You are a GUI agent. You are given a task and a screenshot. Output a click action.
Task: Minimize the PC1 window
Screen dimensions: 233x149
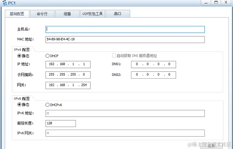(206, 2)
